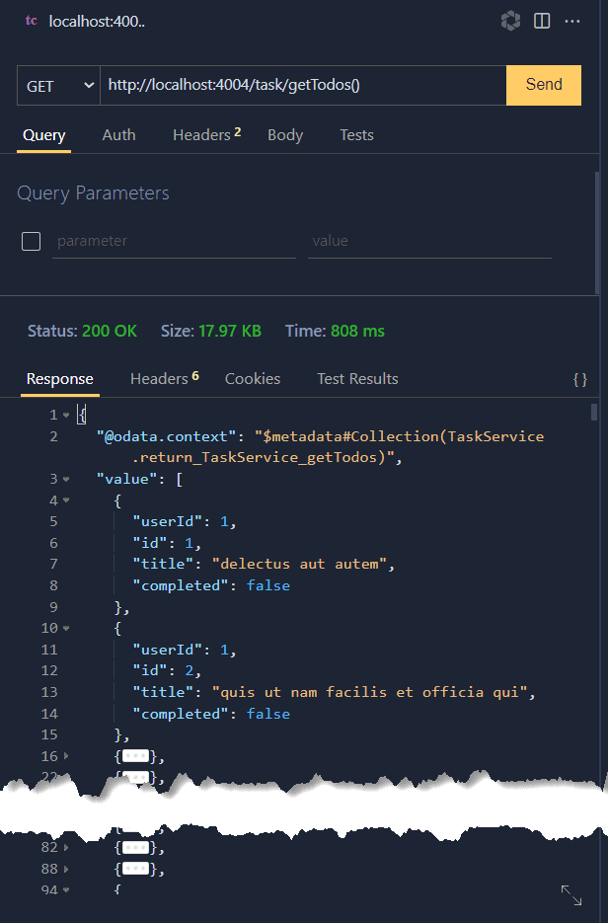The height and width of the screenshot is (923, 608).
Task: Click the split editor icon
Action: pos(542,21)
